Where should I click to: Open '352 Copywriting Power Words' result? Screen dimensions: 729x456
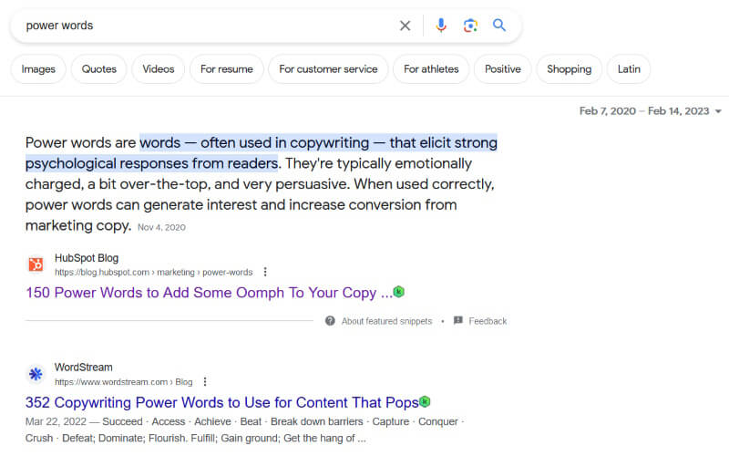point(221,402)
